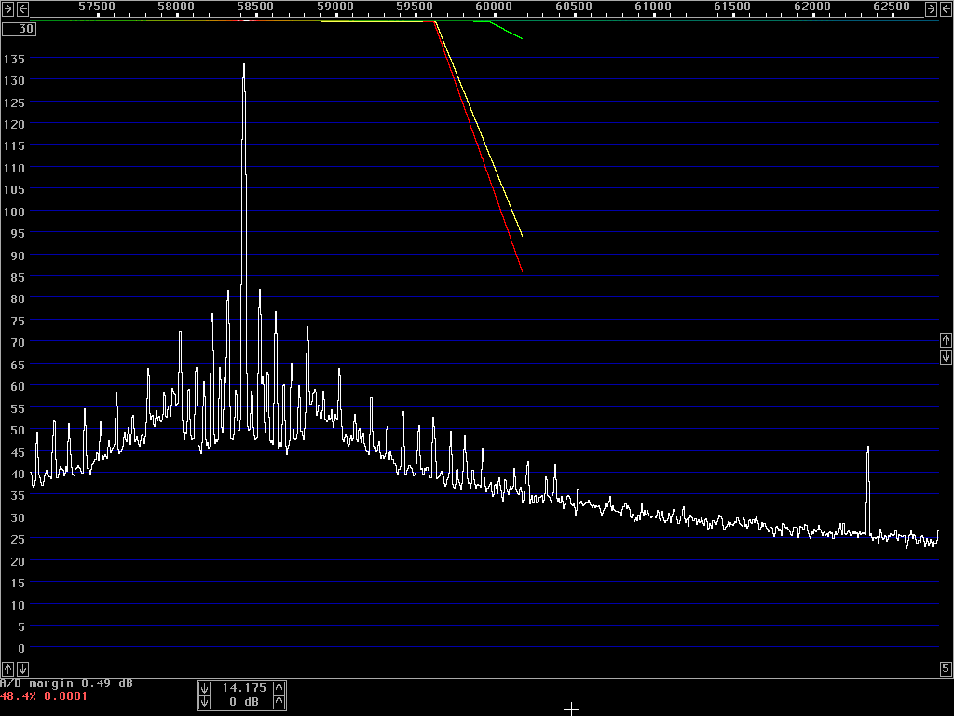Increase the 14.175 frequency value with its up arrow
954x716 pixels.
pyautogui.click(x=279, y=688)
